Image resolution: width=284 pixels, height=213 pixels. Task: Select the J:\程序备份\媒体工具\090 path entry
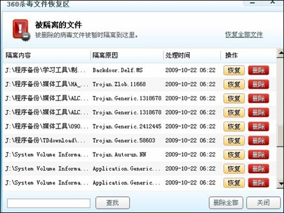tap(47, 126)
